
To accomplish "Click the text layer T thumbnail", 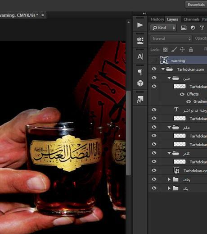I will (176, 110).
